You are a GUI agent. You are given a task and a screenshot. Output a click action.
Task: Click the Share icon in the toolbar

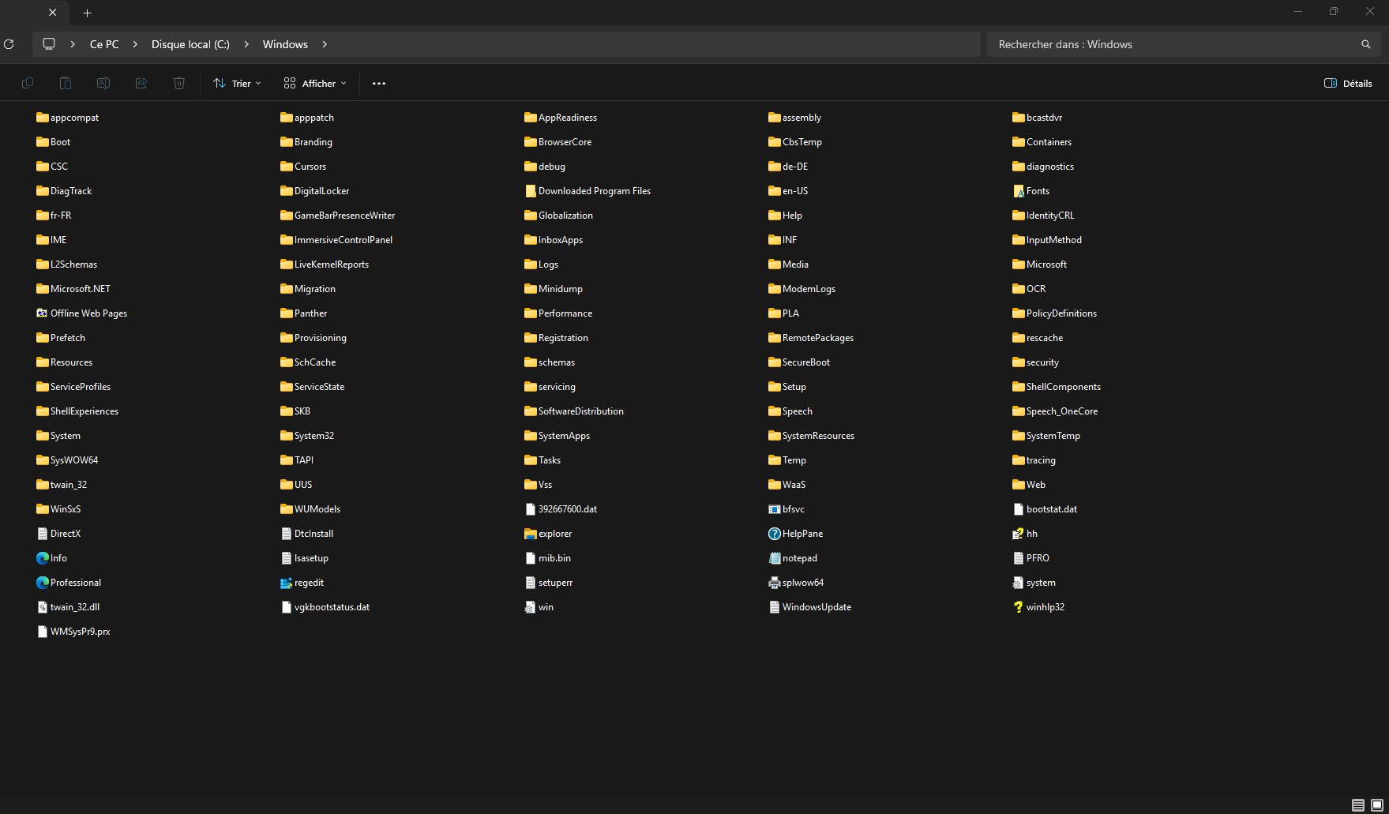[141, 83]
